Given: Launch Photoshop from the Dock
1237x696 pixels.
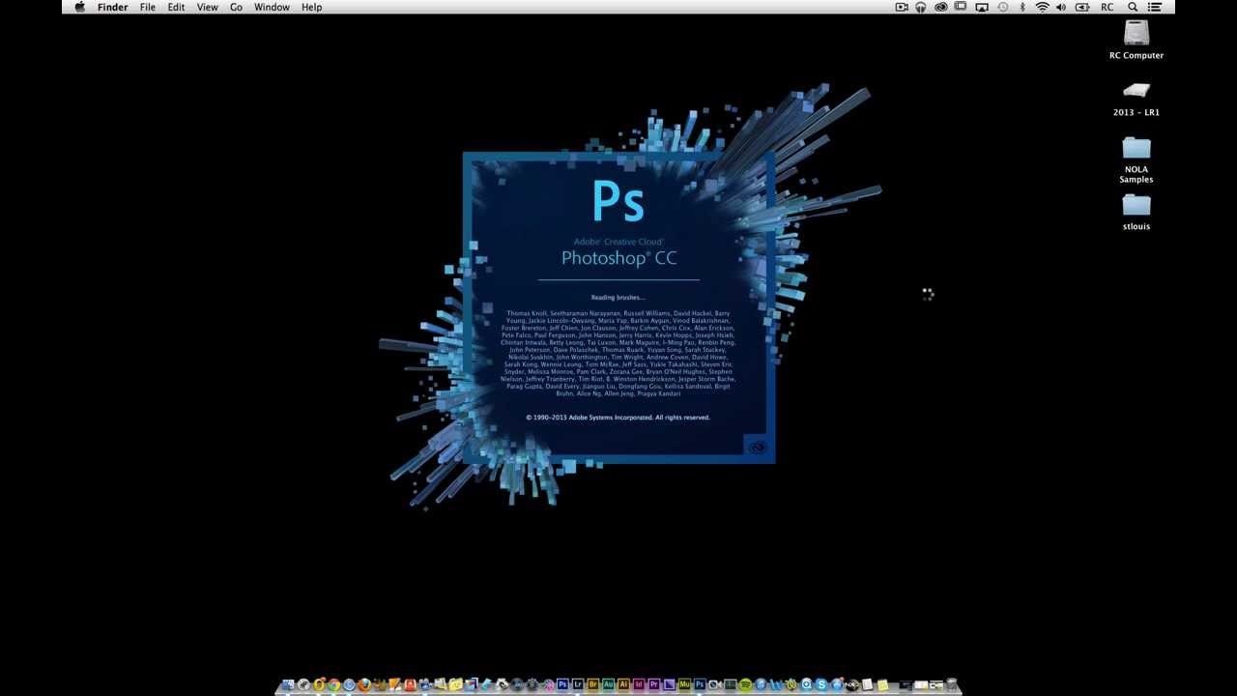Looking at the screenshot, I should [561, 685].
